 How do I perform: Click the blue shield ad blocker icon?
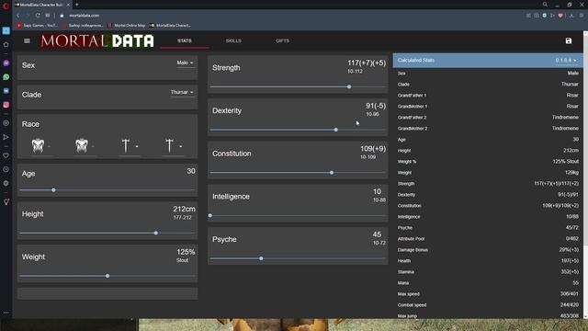click(545, 16)
